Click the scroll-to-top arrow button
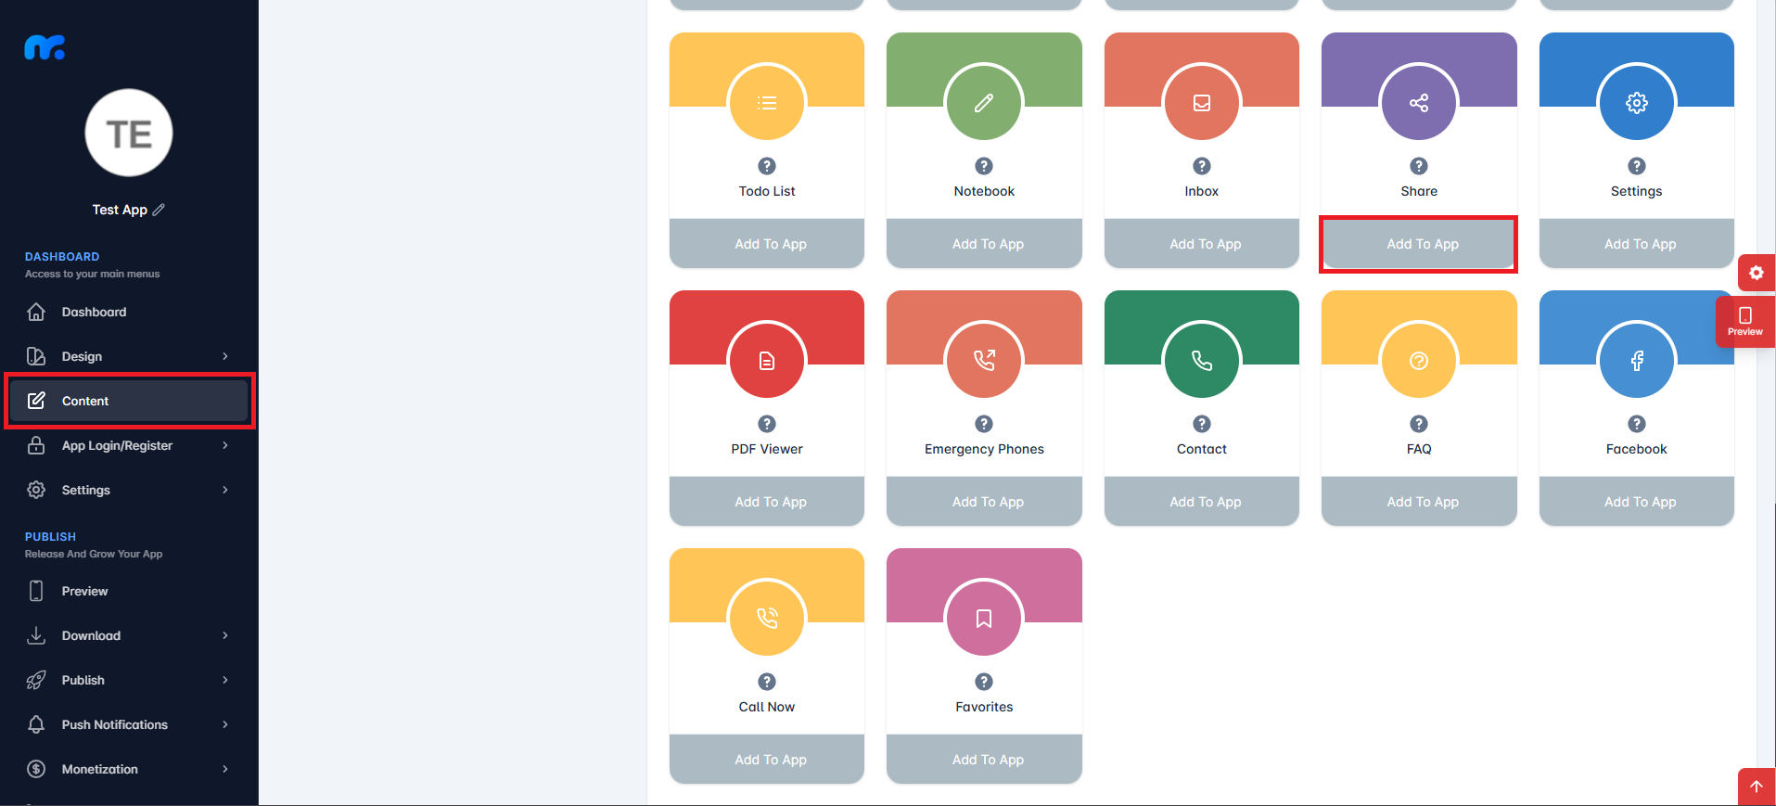1776x806 pixels. [x=1757, y=787]
